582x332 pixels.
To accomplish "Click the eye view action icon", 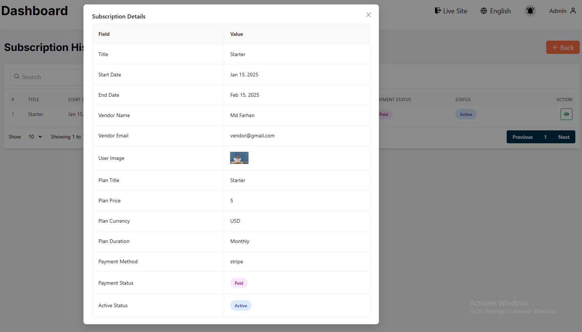I will coord(566,114).
